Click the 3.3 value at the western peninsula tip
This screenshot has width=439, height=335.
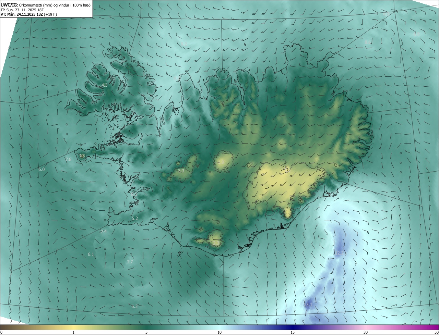(x=82, y=156)
